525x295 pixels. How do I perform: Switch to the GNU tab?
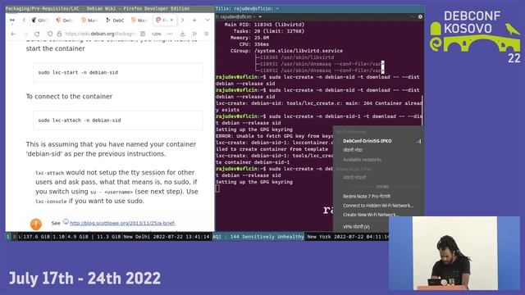tap(39, 20)
